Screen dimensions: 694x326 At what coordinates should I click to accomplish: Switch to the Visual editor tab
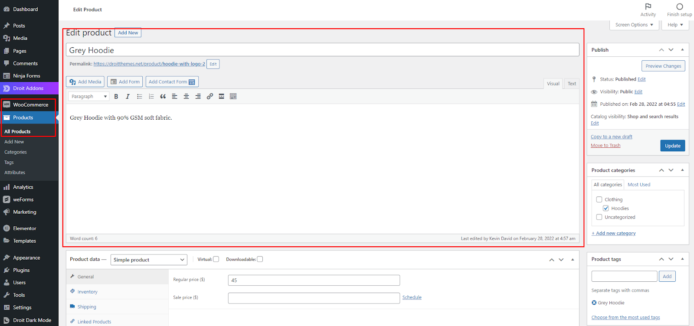pyautogui.click(x=553, y=84)
